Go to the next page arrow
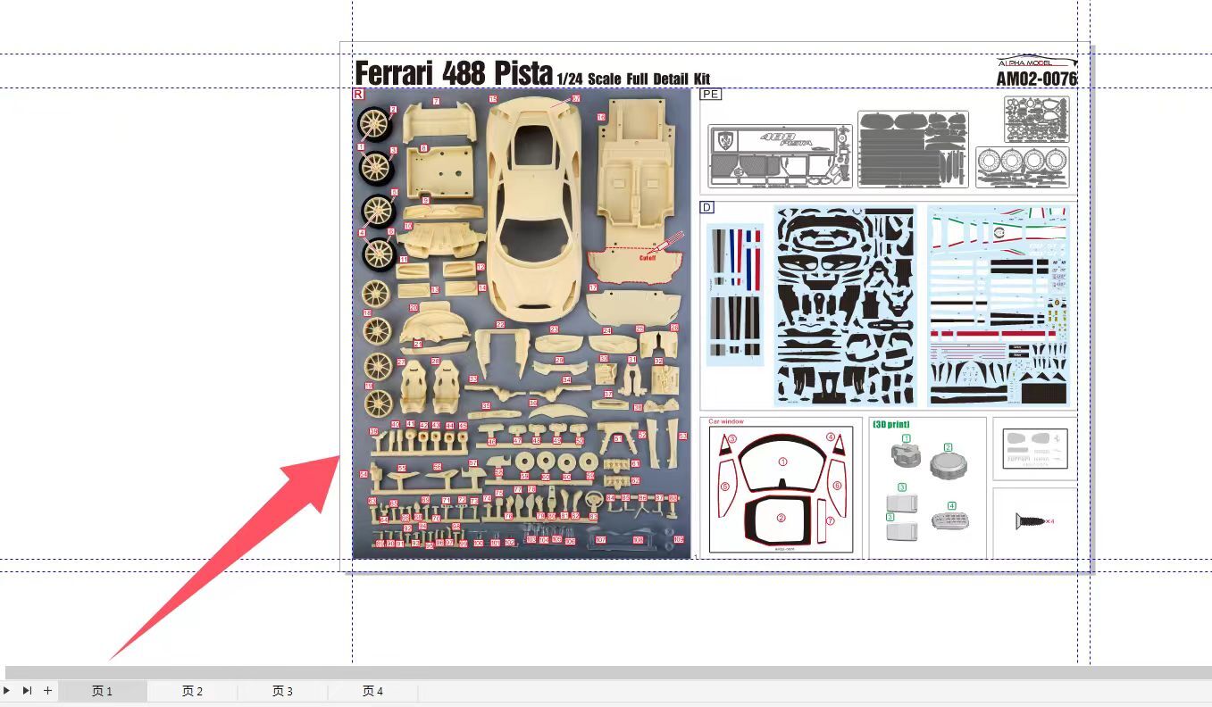1212x707 pixels. [7, 690]
